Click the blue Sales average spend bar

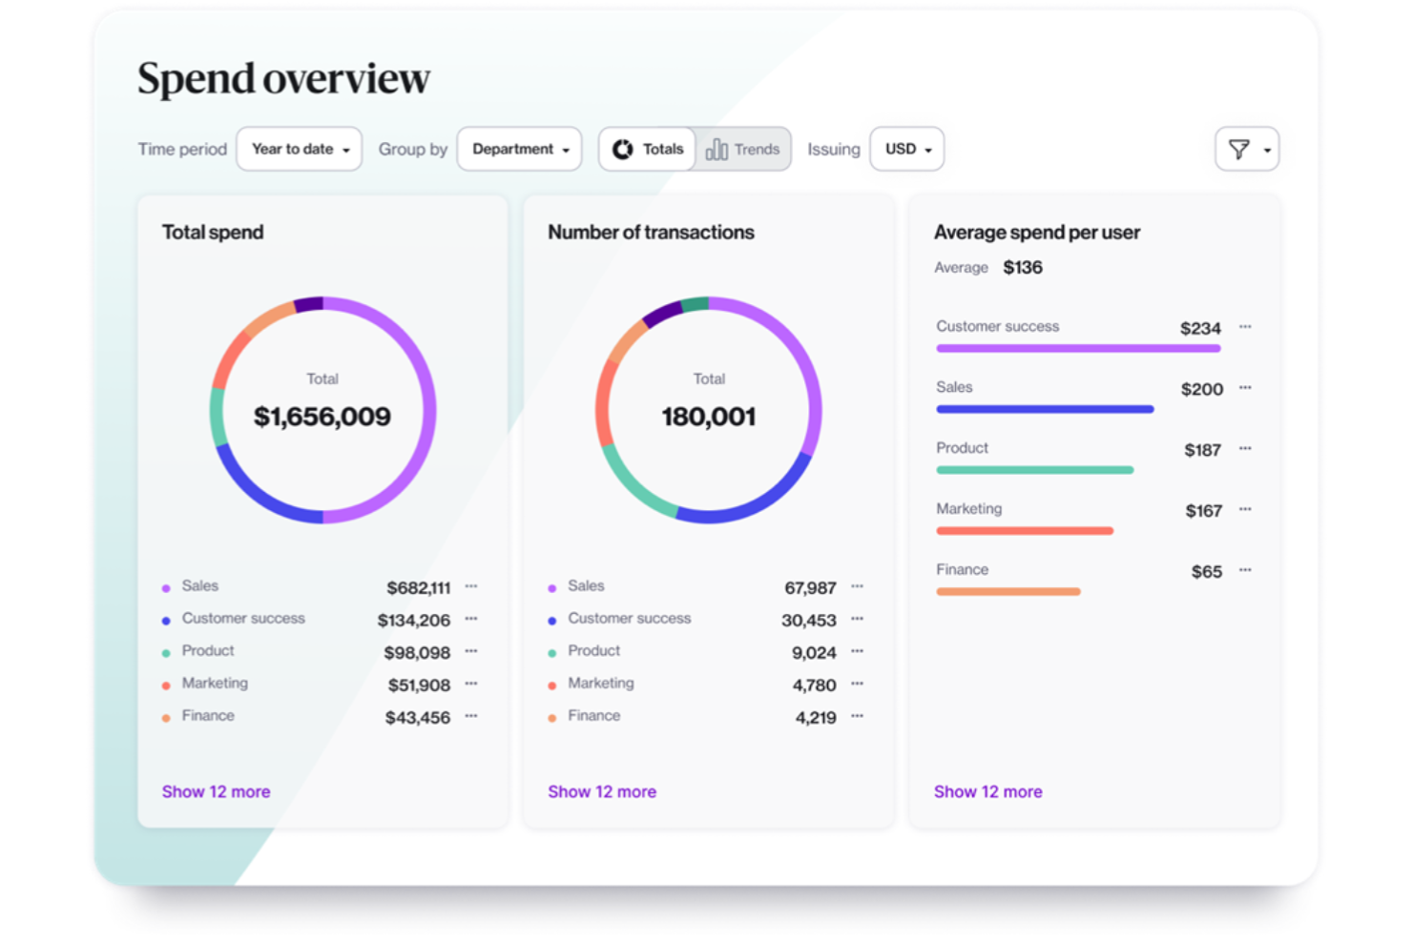[1045, 410]
